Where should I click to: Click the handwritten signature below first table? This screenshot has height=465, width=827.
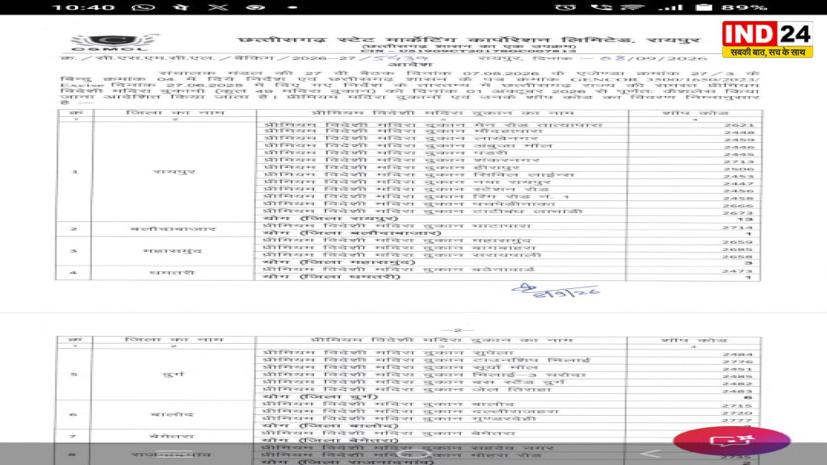tap(556, 291)
